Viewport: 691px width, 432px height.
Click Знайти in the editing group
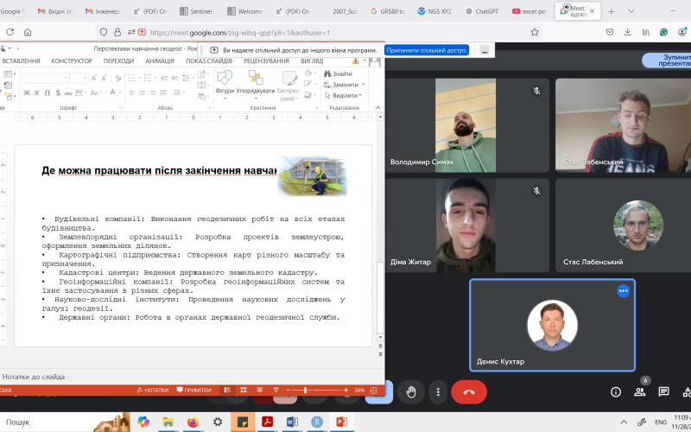tap(338, 73)
